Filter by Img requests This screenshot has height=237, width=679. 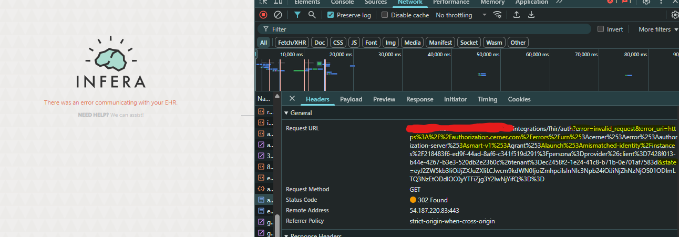tap(390, 43)
